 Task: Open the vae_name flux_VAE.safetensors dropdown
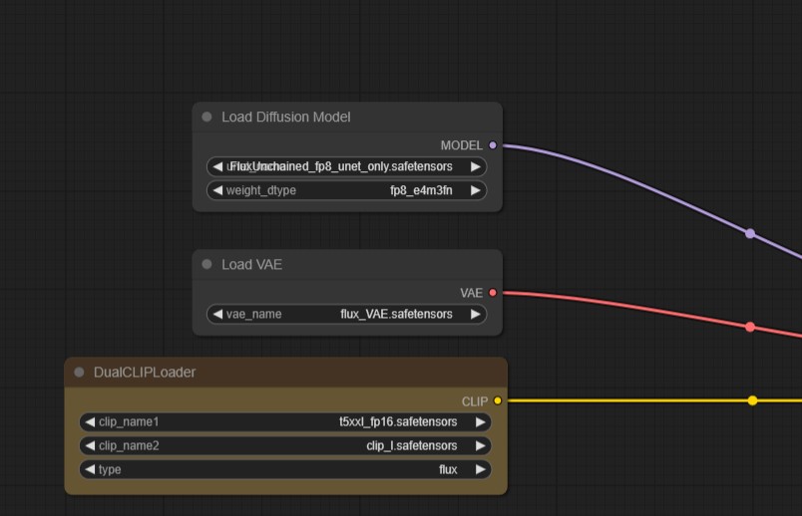click(346, 314)
